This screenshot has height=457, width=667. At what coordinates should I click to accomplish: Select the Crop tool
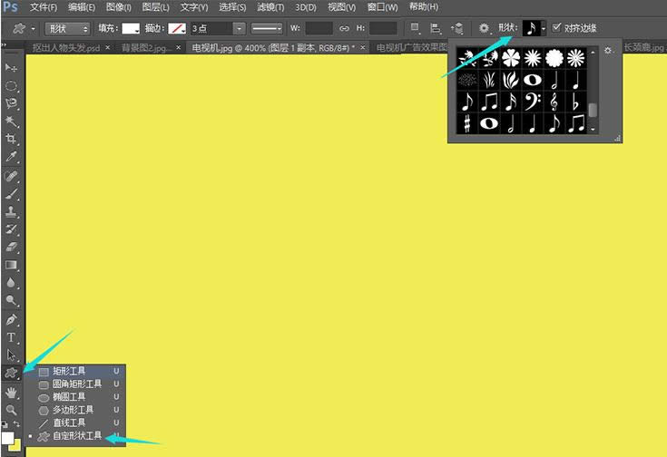pyautogui.click(x=11, y=139)
